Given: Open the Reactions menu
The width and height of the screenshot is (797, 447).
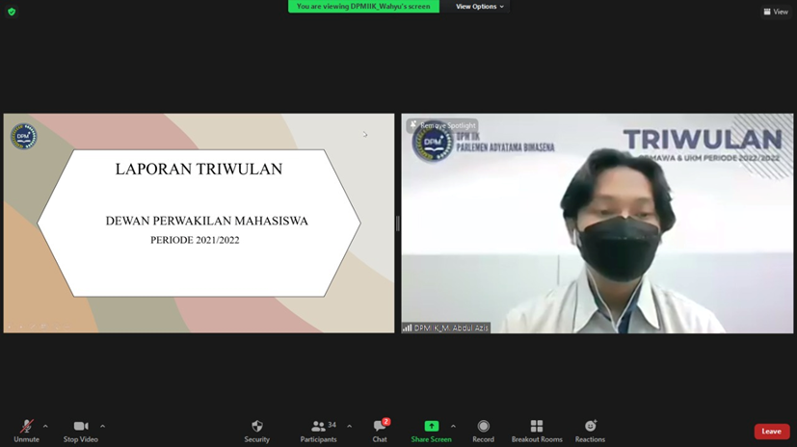Looking at the screenshot, I should tap(590, 430).
